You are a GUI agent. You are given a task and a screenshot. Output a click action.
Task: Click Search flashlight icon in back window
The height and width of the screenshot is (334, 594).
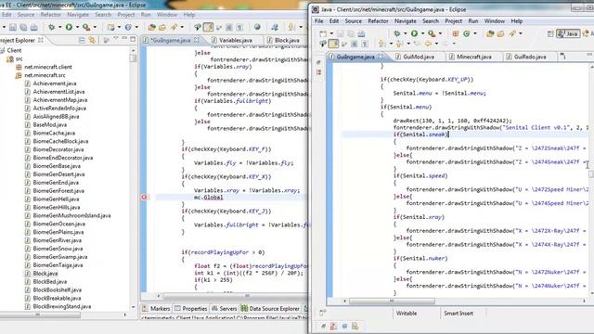pyautogui.click(x=174, y=27)
